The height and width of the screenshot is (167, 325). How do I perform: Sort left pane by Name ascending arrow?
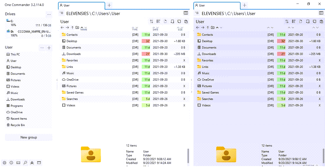tap(82, 27)
